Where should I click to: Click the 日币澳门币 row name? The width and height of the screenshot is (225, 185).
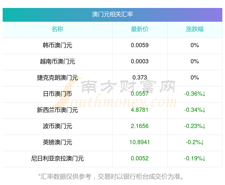point(57,94)
